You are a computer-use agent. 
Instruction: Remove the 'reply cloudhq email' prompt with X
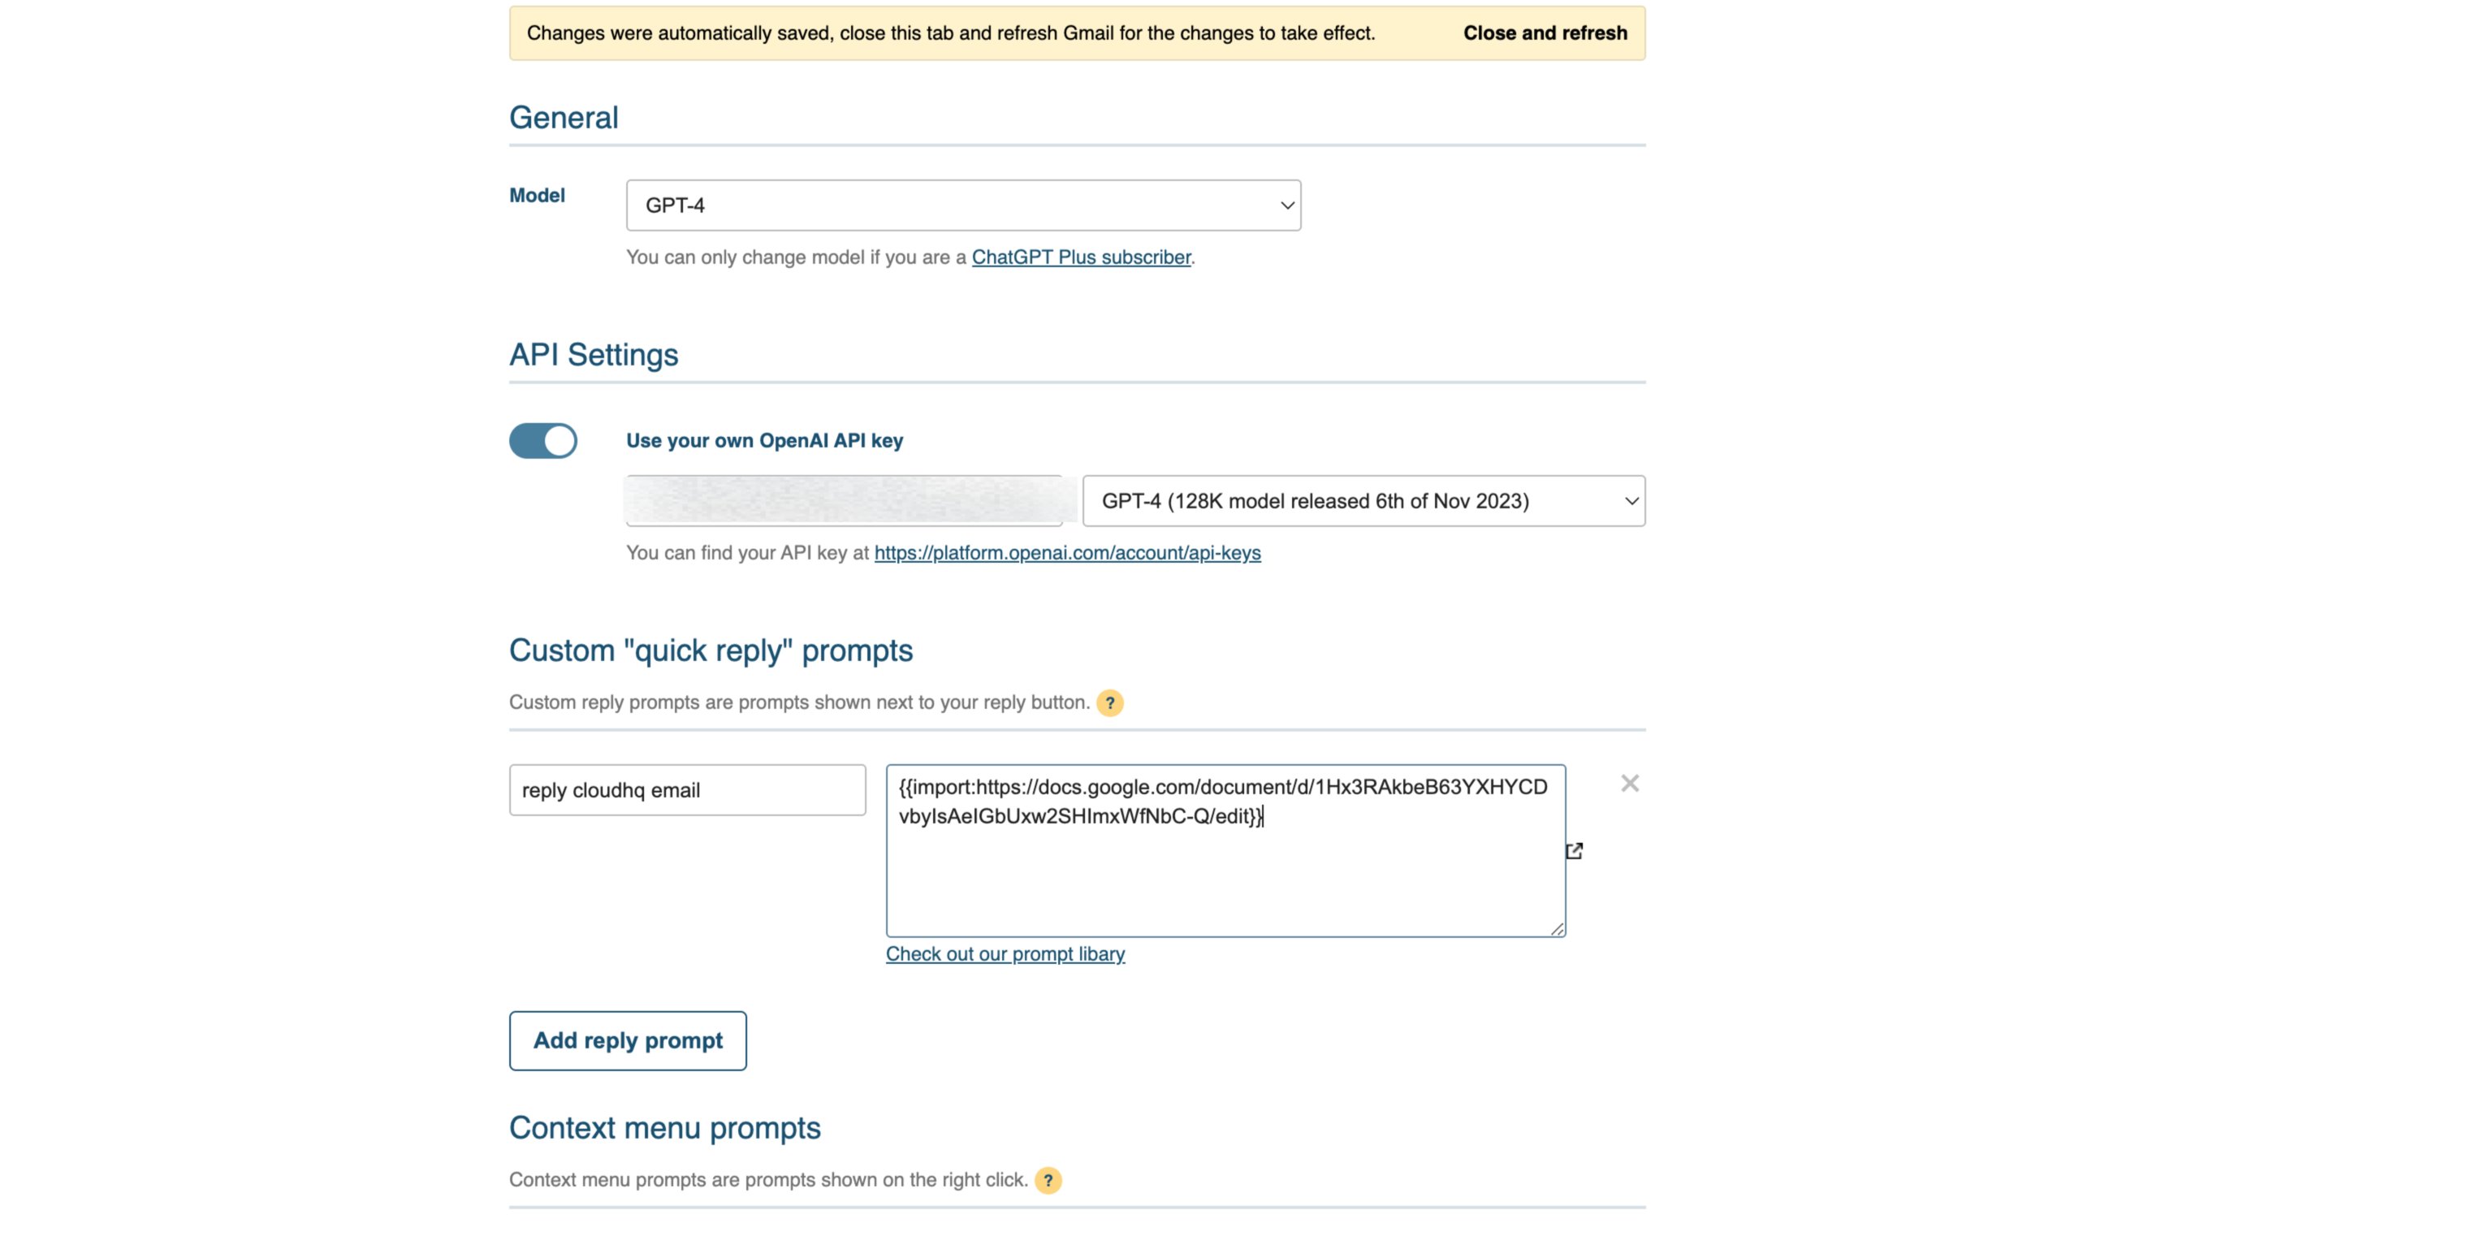[x=1629, y=784]
